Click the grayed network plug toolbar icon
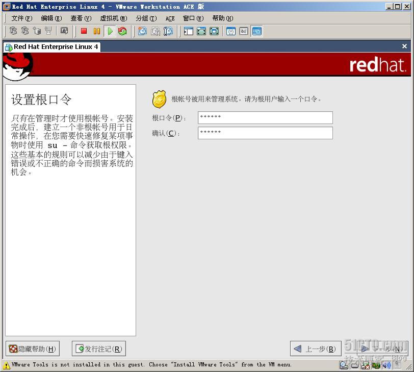Screen dimensions: 414x372 pos(48,31)
